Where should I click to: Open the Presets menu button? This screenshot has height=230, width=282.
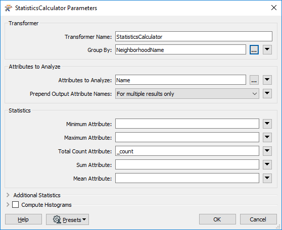point(67,219)
